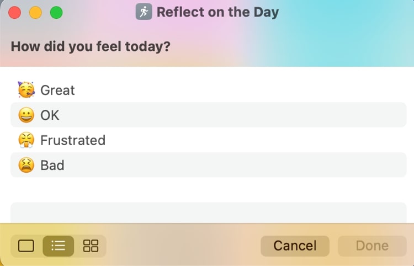The height and width of the screenshot is (266, 414).
Task: Click the empty row below Bad
Action: point(209,212)
